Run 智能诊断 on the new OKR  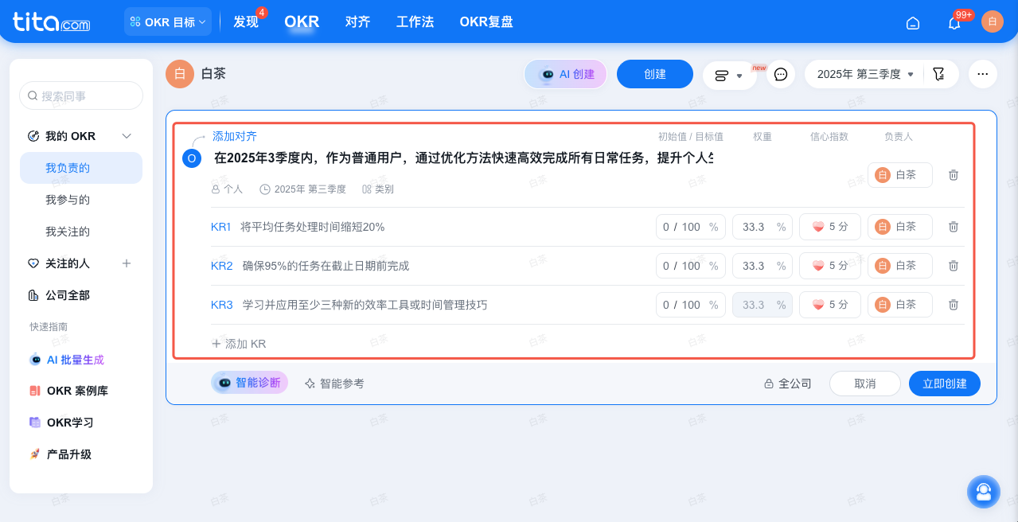click(x=249, y=383)
